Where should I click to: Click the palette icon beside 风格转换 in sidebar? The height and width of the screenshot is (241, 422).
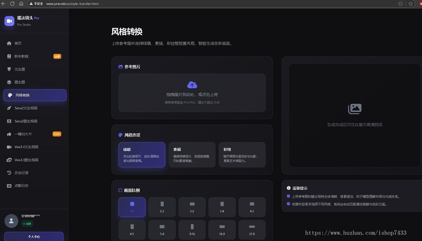[10, 95]
